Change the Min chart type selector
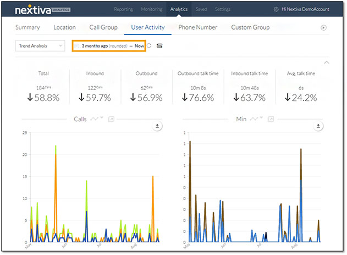The width and height of the screenshot is (347, 255). click(256, 119)
